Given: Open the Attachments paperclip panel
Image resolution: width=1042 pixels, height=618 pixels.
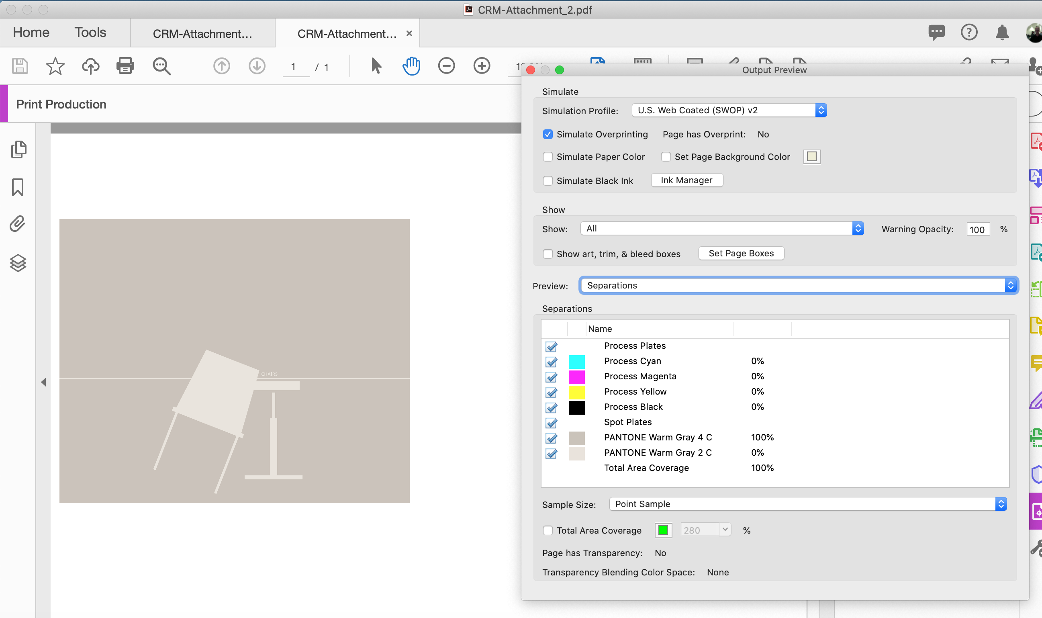Looking at the screenshot, I should 18,224.
